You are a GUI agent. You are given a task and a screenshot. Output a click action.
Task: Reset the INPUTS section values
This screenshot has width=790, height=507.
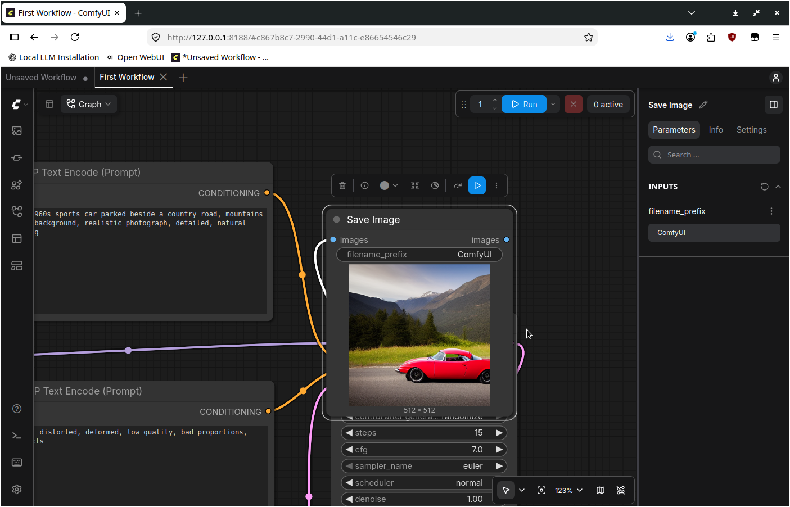765,187
